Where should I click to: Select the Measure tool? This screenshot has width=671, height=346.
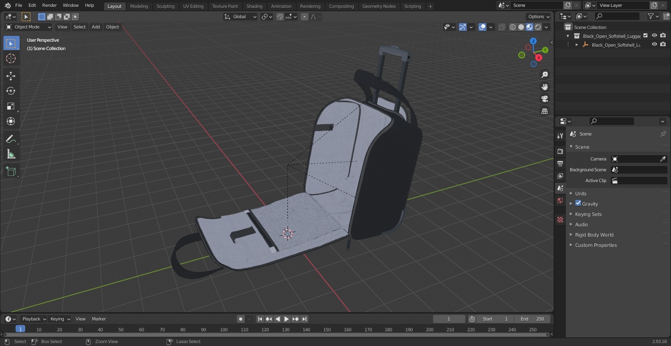(11, 155)
